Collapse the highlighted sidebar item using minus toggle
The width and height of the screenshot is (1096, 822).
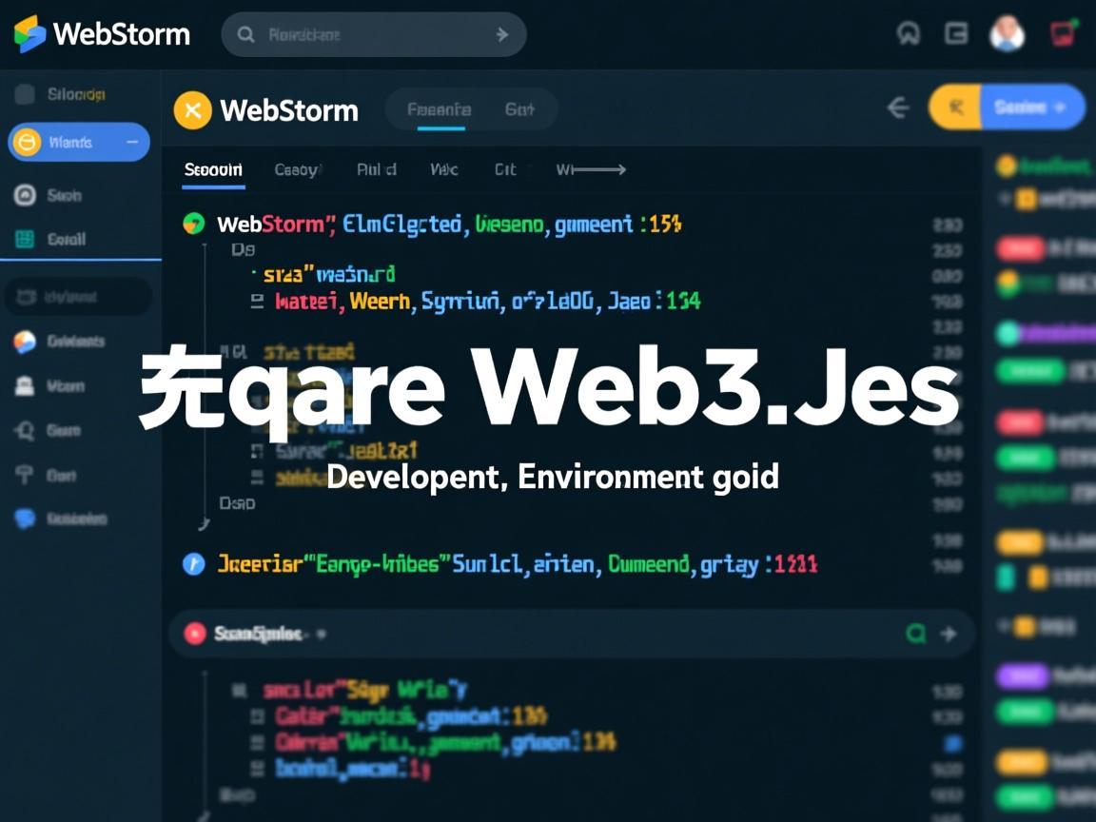(132, 142)
